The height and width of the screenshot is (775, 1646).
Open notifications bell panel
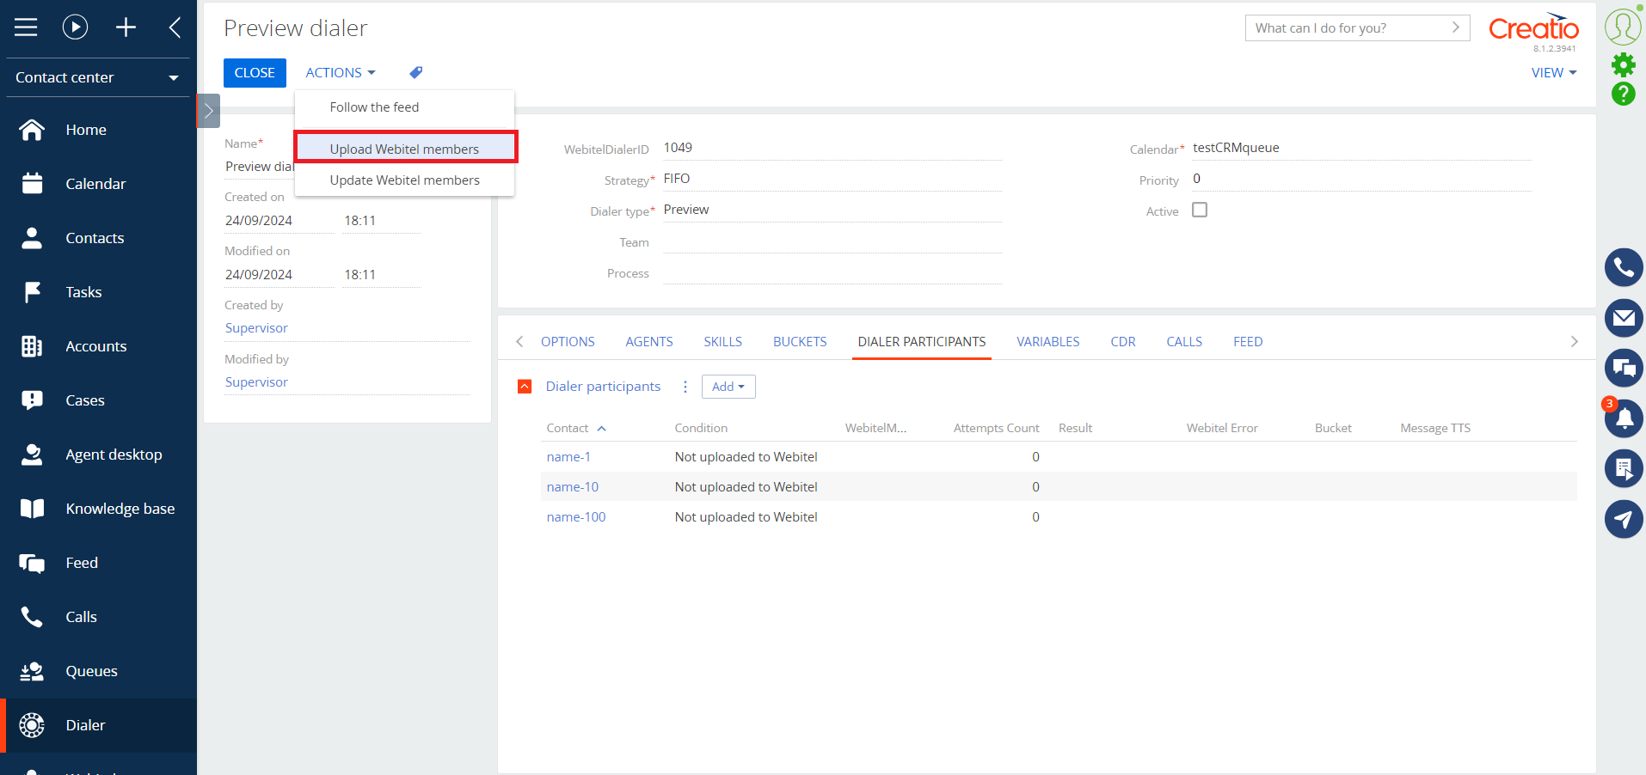(x=1624, y=418)
